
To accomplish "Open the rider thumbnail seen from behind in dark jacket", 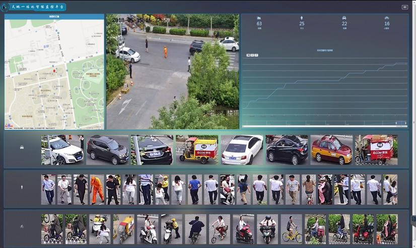I will coord(195,229).
